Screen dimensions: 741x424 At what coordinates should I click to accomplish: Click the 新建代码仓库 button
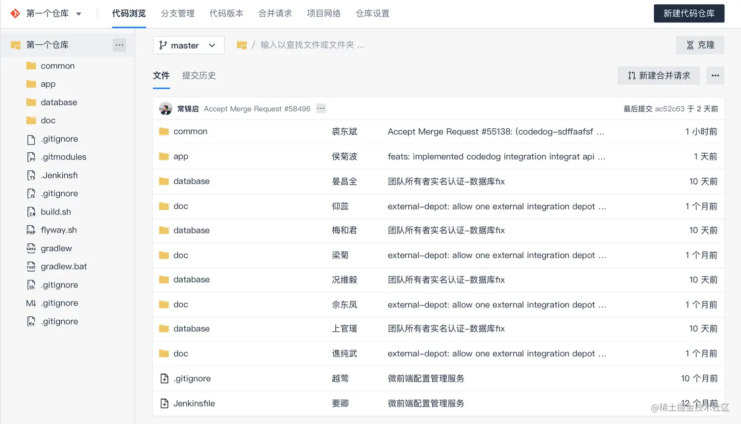pyautogui.click(x=689, y=13)
